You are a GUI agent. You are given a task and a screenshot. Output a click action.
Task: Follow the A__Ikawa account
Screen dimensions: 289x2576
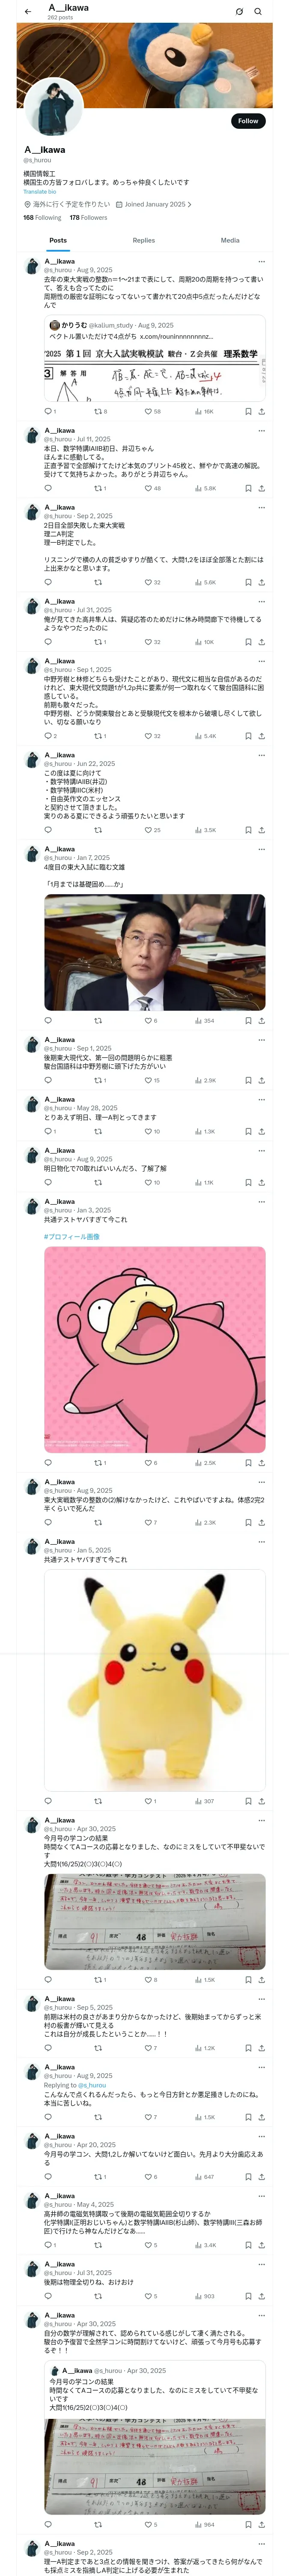pyautogui.click(x=248, y=120)
